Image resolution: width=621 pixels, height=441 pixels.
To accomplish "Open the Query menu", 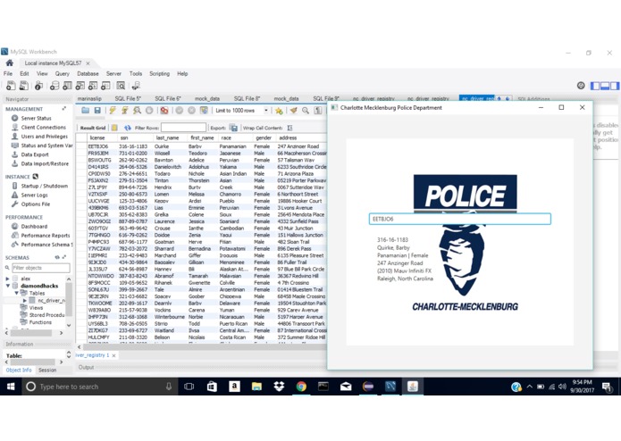I will coord(63,73).
